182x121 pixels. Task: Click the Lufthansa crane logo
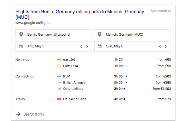click(59, 66)
